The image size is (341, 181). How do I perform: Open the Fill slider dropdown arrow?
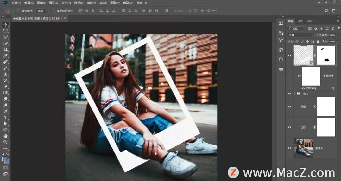click(x=338, y=42)
